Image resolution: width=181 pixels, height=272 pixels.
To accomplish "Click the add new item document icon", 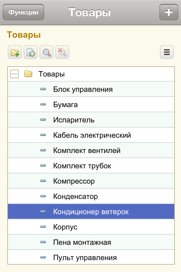I will 31,52.
